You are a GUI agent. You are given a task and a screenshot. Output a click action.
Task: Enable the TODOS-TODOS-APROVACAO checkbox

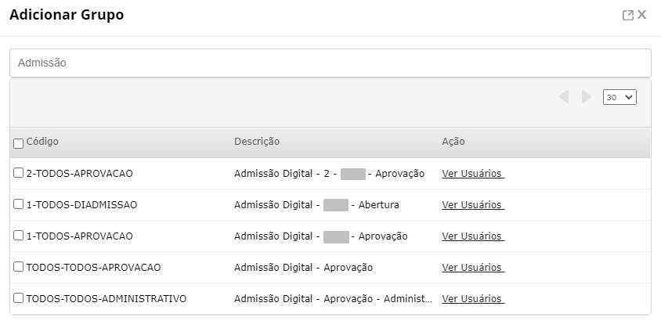[x=18, y=267]
